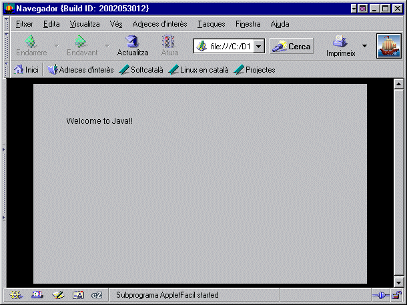Screen dimensions: 407x305
Task: Click the window system menu icon in title bar
Action: [x=9, y=9]
